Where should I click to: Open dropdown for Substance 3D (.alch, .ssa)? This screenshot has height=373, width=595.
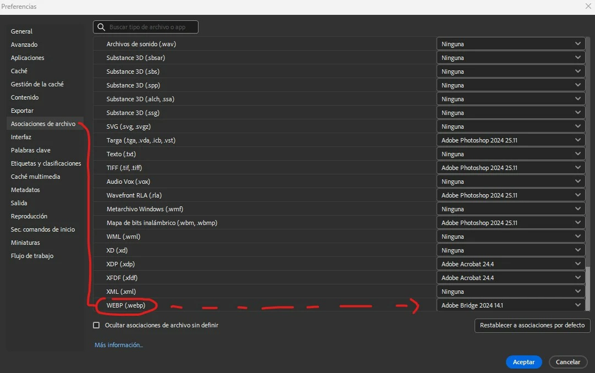click(x=511, y=99)
